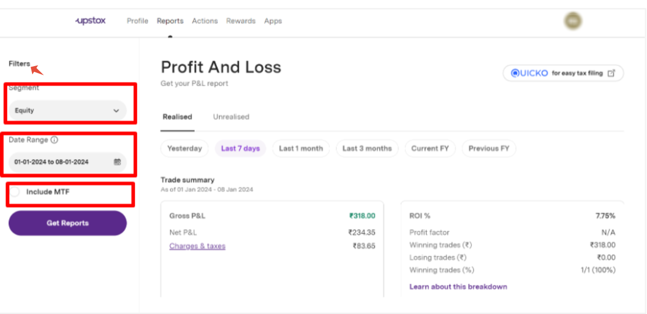Click the Net P&L value ₹234.35
The image size is (647, 314).
point(362,232)
